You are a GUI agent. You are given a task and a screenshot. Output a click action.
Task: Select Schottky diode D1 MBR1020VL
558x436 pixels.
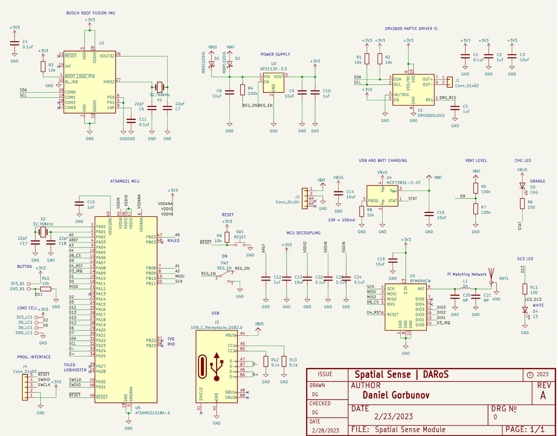[212, 64]
